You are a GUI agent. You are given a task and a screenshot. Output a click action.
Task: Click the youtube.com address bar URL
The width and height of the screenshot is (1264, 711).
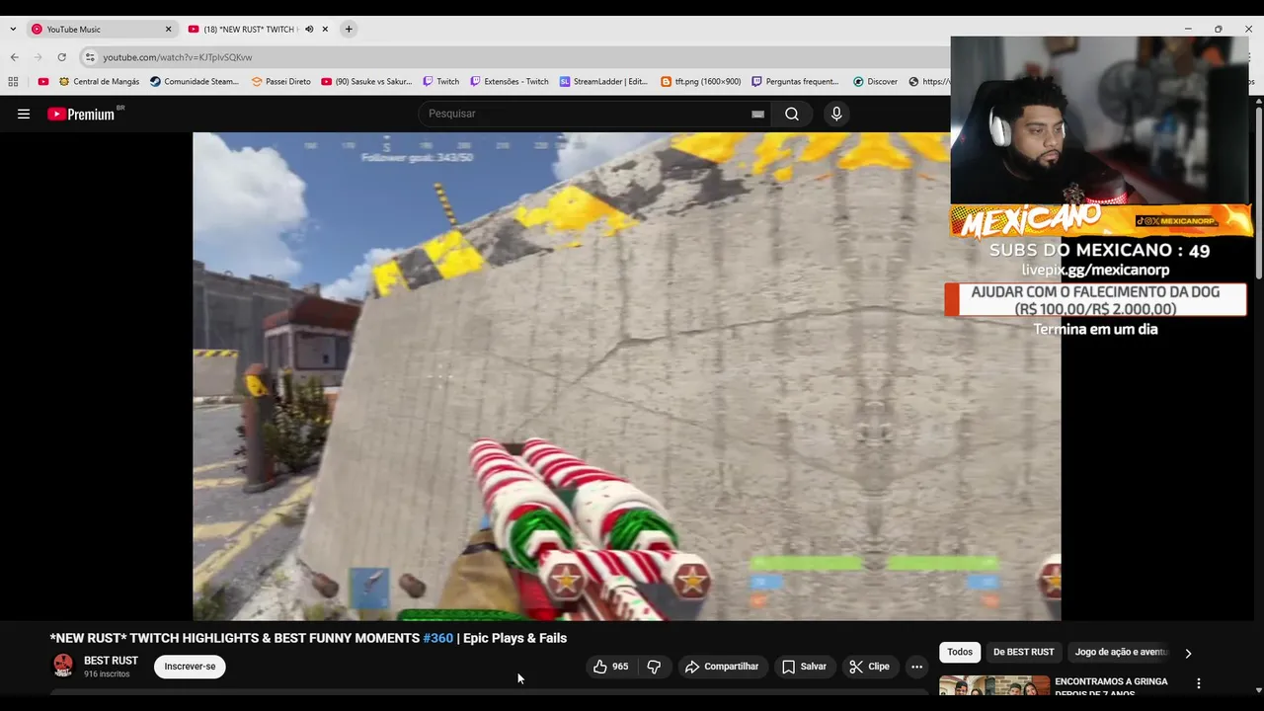pyautogui.click(x=178, y=57)
